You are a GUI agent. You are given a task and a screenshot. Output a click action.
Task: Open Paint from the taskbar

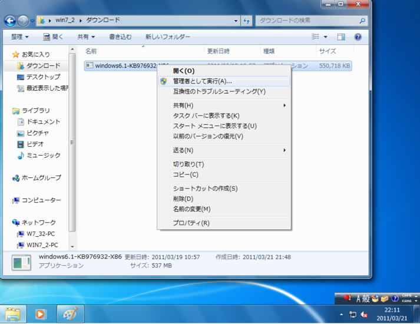pyautogui.click(x=71, y=314)
